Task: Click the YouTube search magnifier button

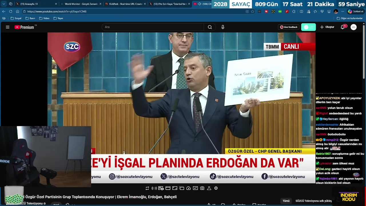Action: click(210, 27)
